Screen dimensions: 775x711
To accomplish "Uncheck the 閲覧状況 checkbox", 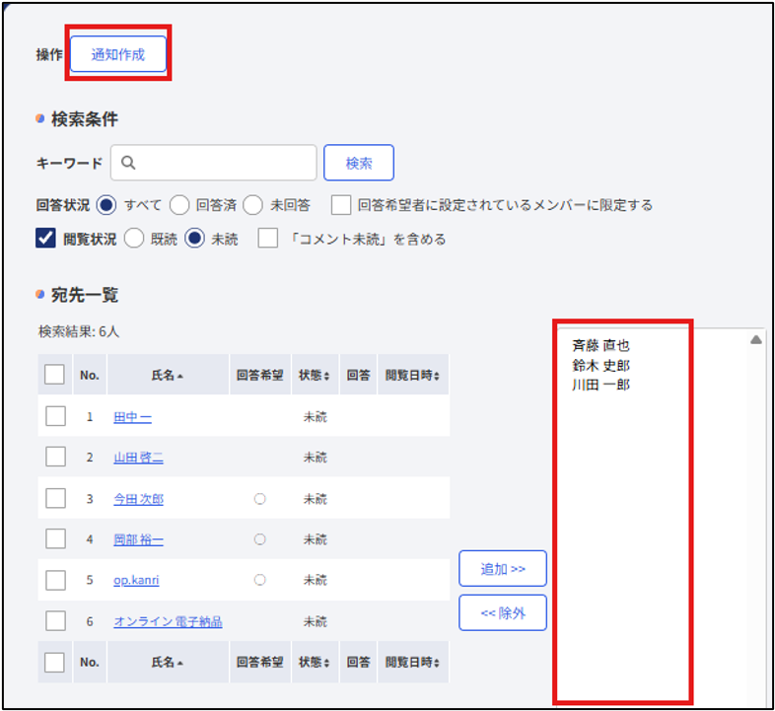I will 45,239.
